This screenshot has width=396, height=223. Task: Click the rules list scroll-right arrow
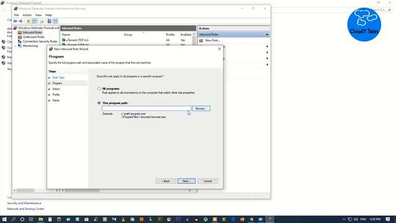[190, 190]
